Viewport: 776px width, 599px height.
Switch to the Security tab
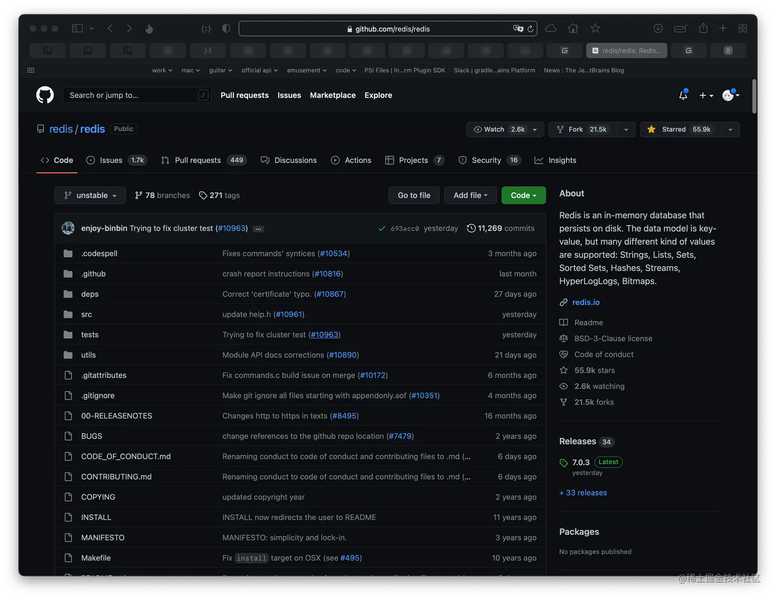click(490, 160)
